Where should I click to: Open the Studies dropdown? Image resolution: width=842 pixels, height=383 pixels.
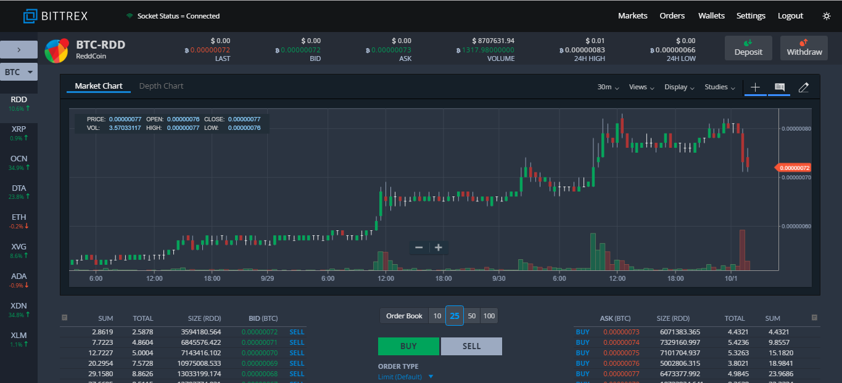pyautogui.click(x=720, y=87)
